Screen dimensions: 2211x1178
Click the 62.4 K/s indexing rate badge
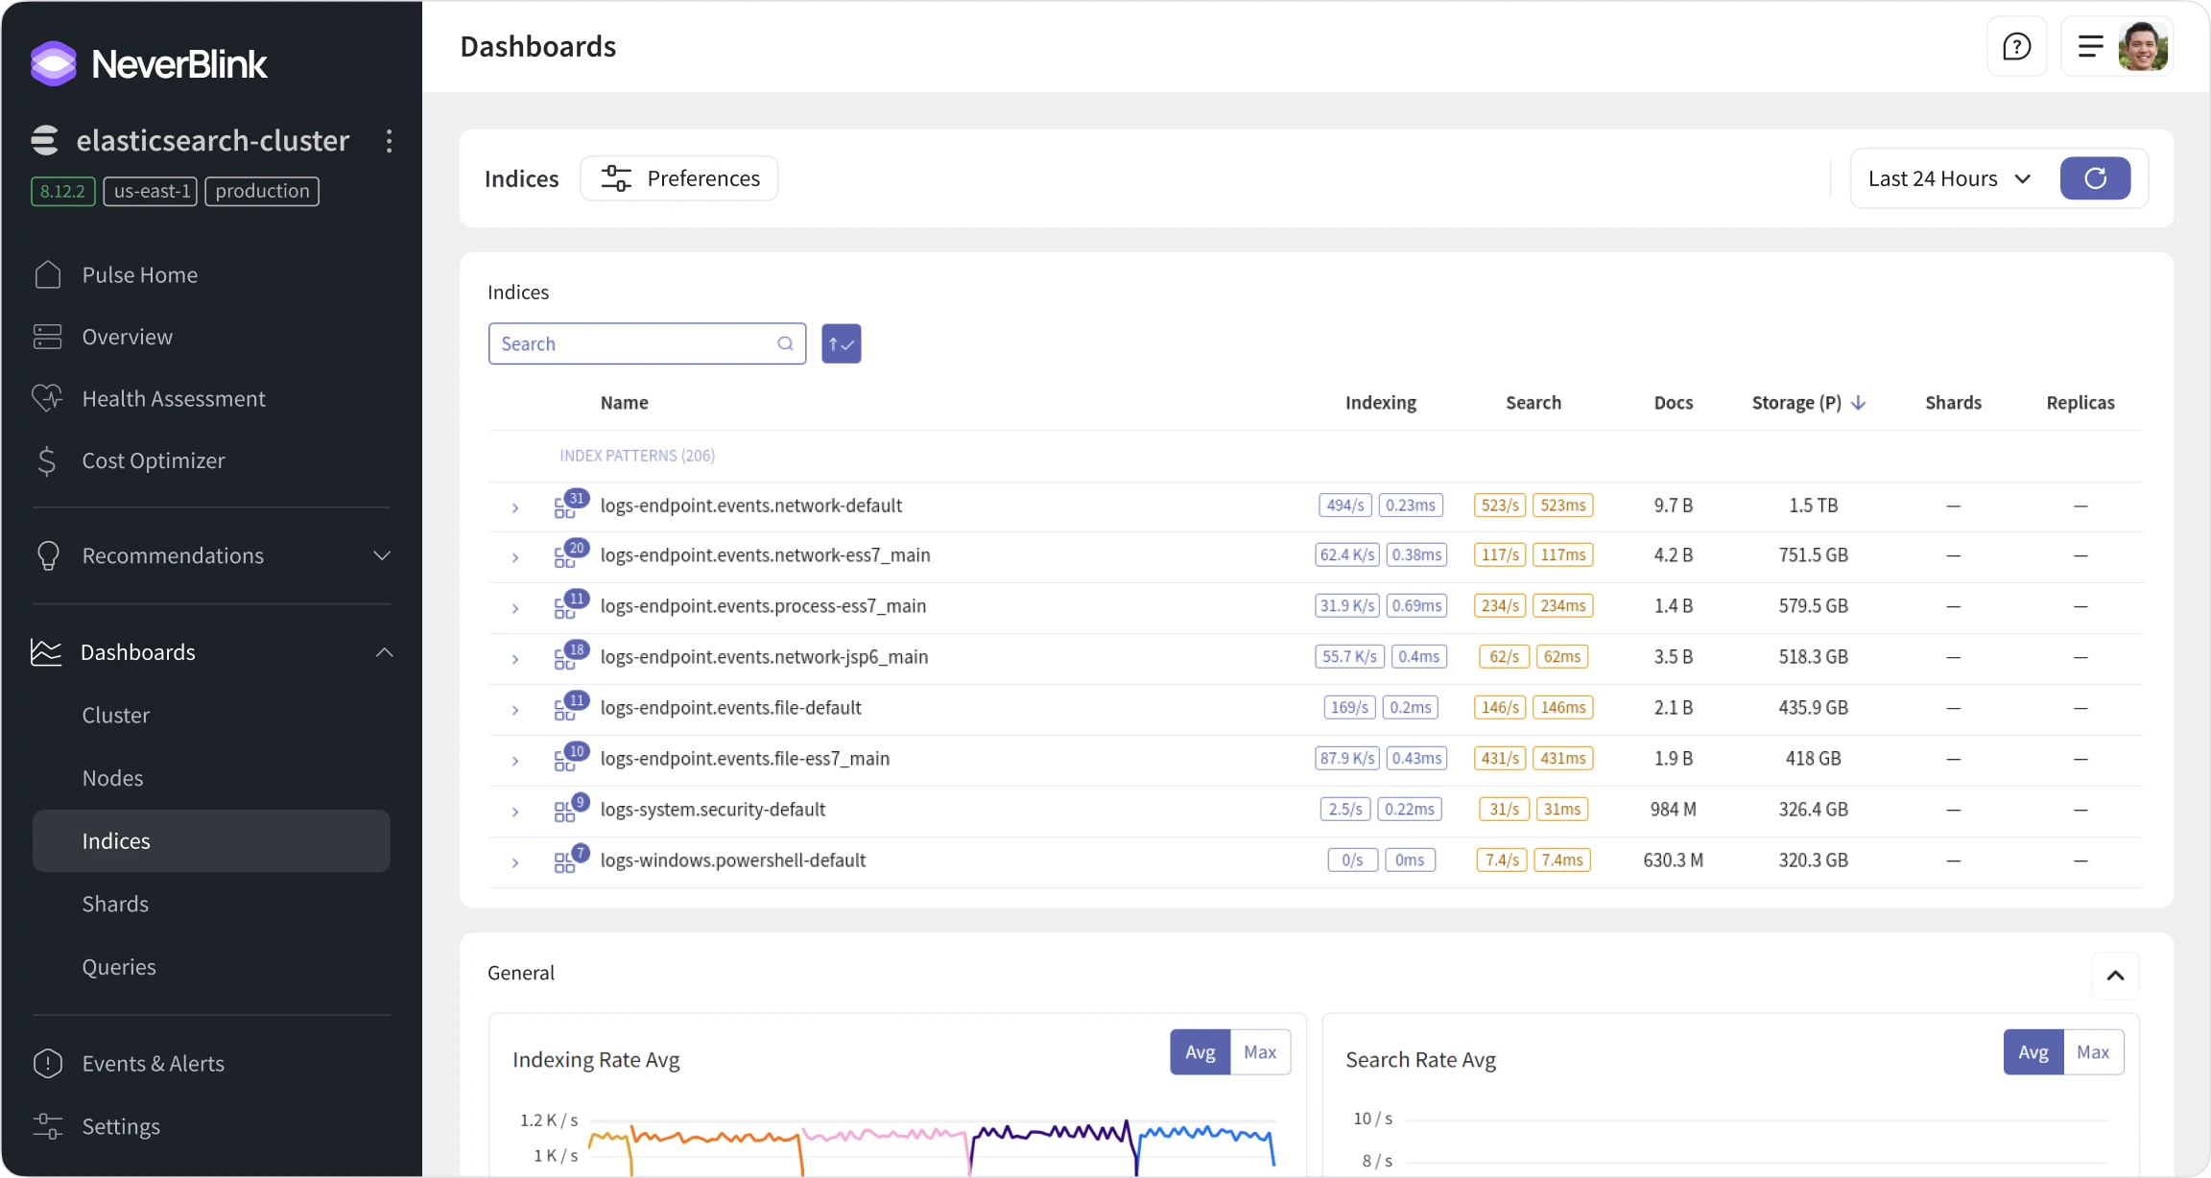[x=1347, y=554]
